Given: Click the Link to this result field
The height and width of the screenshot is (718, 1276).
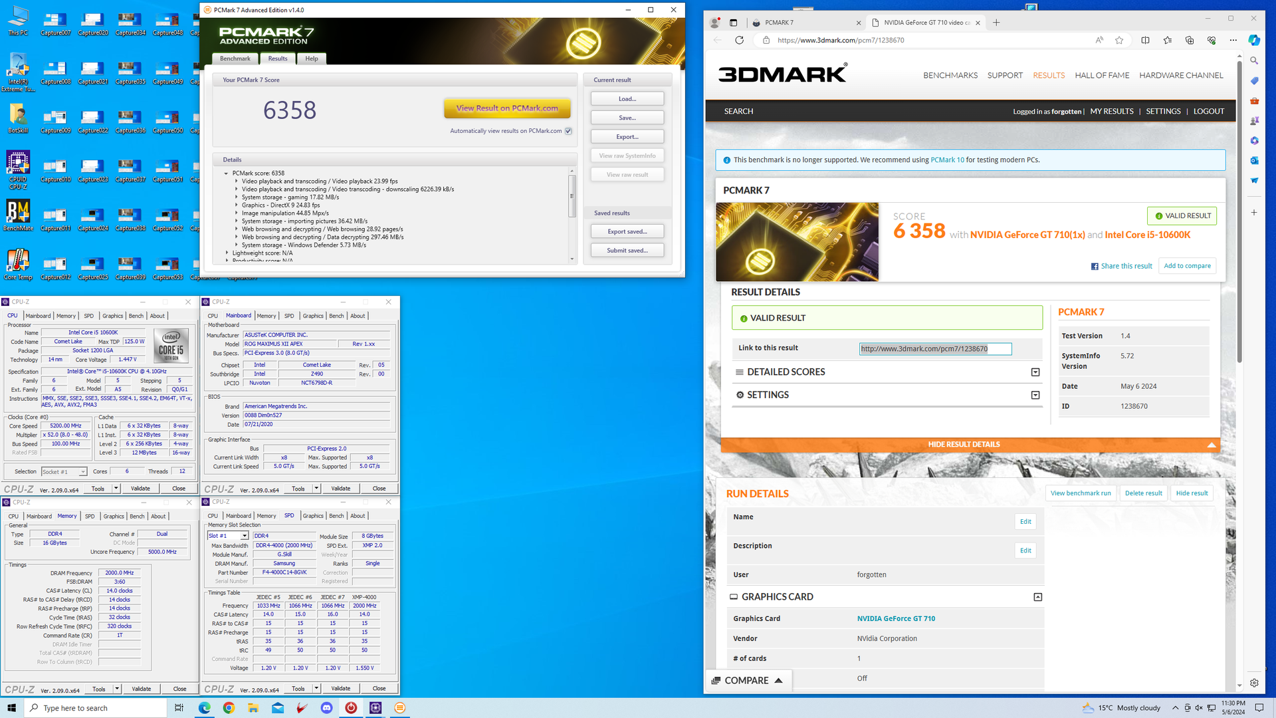Looking at the screenshot, I should [x=935, y=349].
